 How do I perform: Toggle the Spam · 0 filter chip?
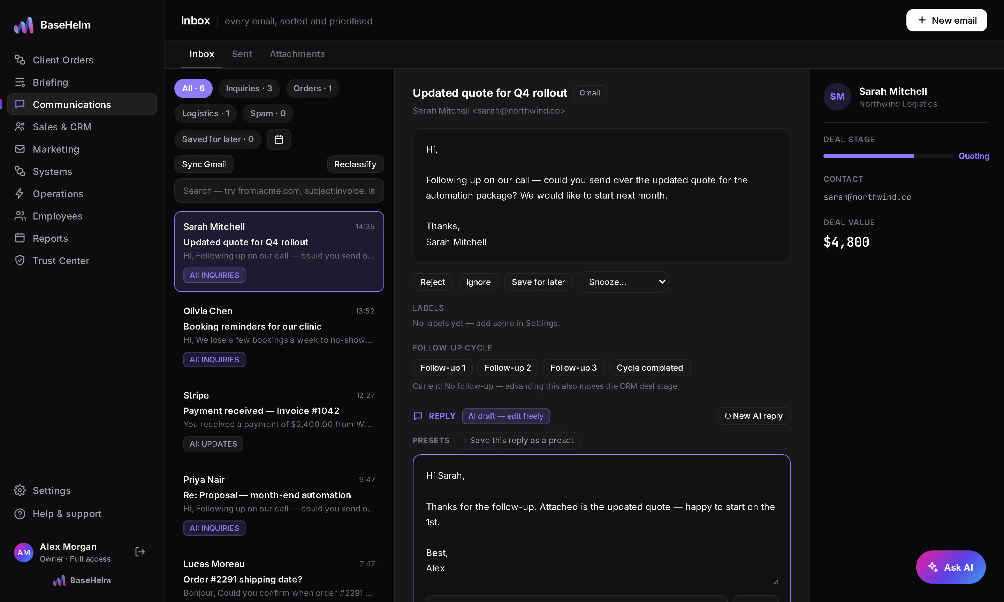(x=268, y=114)
